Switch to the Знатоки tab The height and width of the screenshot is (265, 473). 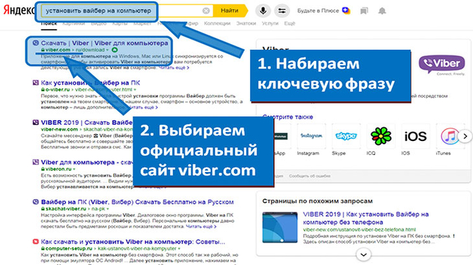coord(246,23)
